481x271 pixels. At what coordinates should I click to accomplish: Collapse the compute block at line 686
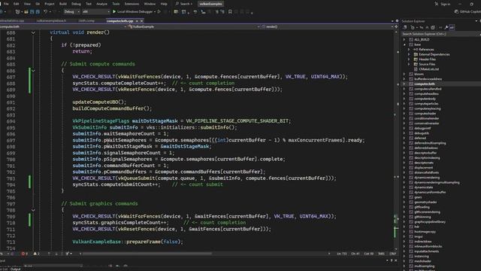tap(33, 71)
